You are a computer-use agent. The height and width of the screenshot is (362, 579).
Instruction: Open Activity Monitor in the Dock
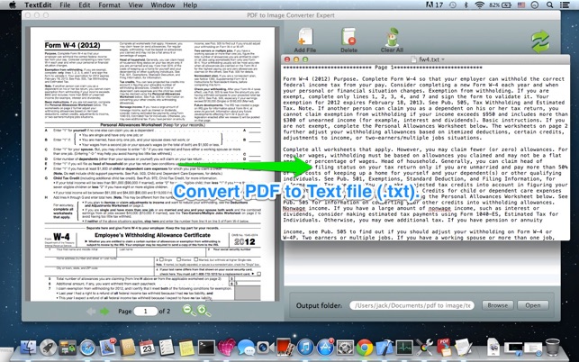click(x=404, y=348)
